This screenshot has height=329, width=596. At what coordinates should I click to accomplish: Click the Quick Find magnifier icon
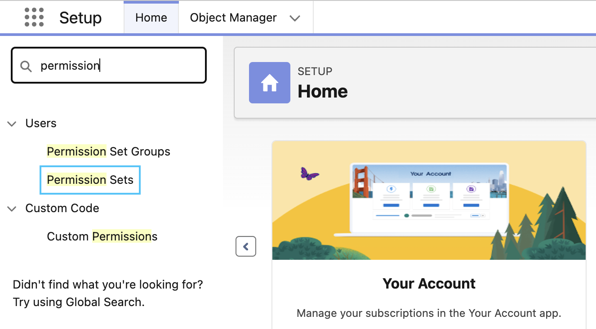click(x=27, y=66)
